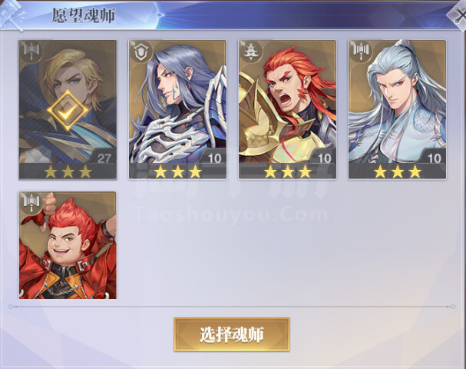
Task: Click the 愿望魂师 title header
Action: pos(84,15)
